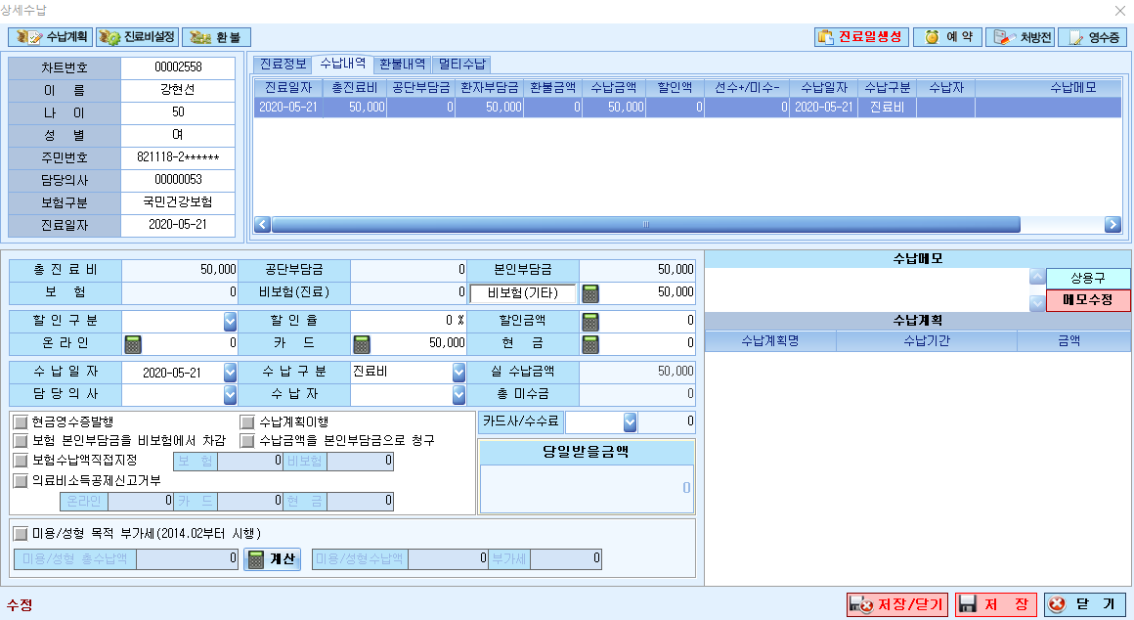Click the memo scroll up arrow
Viewport: 1134px width, 620px height.
[x=1037, y=277]
